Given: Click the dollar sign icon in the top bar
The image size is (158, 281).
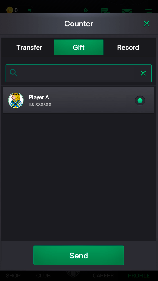Looking at the screenshot, I should 86,10.
